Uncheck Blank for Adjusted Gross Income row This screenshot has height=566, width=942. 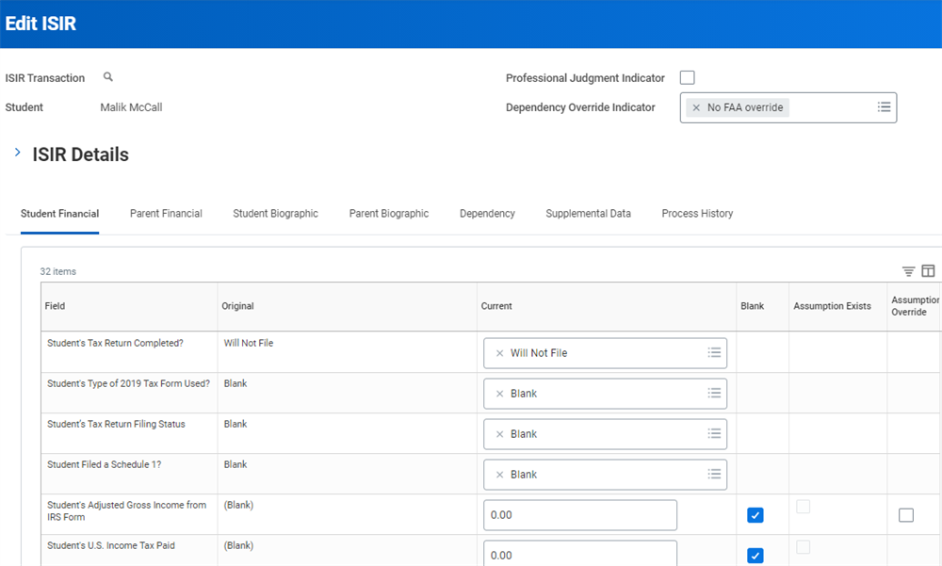pos(755,515)
